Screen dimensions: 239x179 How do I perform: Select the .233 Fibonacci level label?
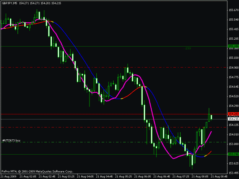tap(187, 48)
